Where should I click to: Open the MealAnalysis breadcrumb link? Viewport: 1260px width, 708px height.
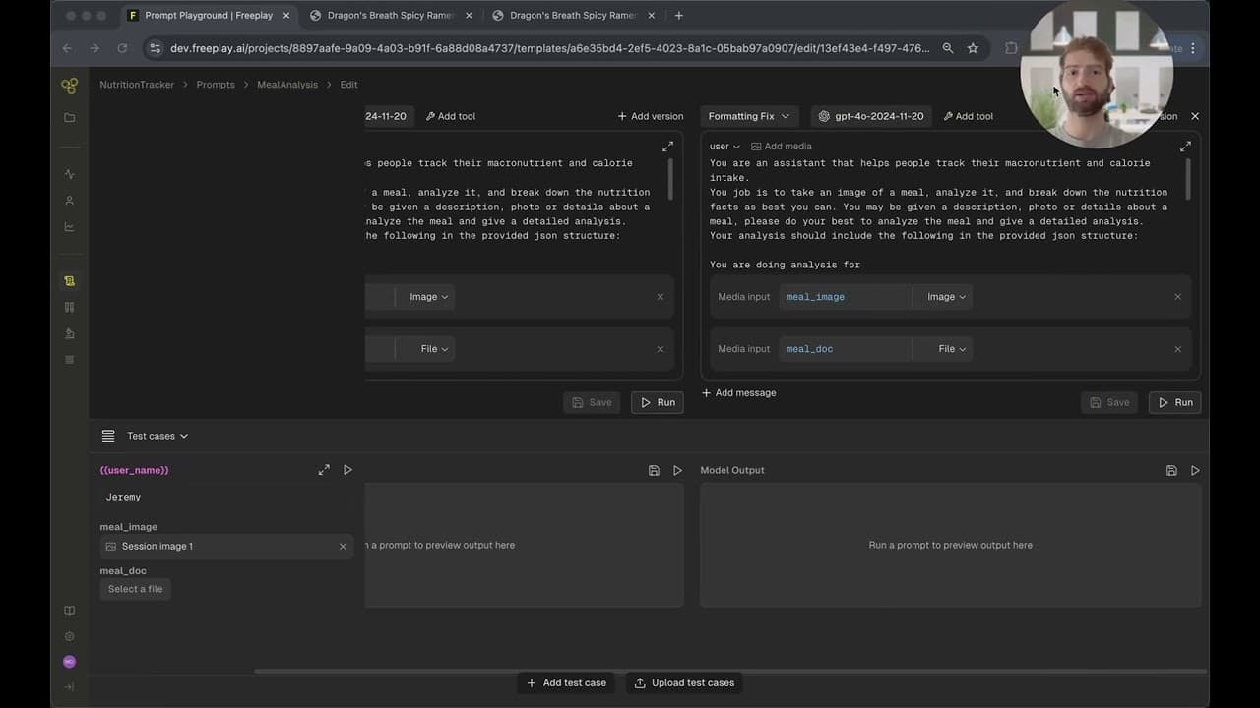coord(286,85)
